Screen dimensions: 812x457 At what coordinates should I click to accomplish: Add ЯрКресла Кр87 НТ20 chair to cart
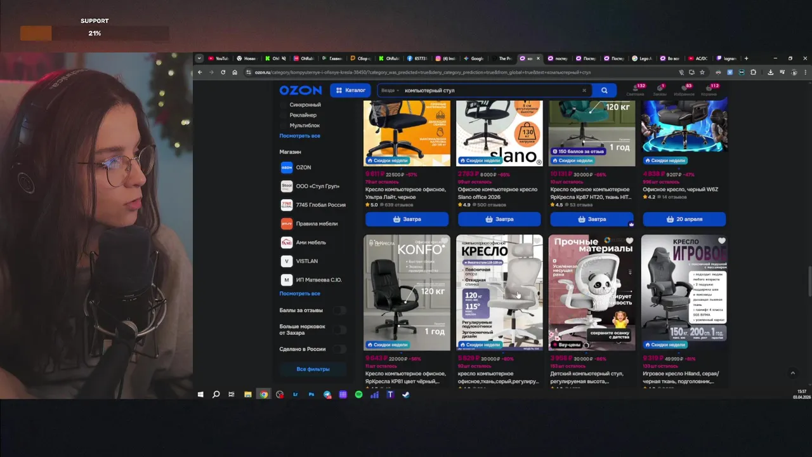(592, 219)
